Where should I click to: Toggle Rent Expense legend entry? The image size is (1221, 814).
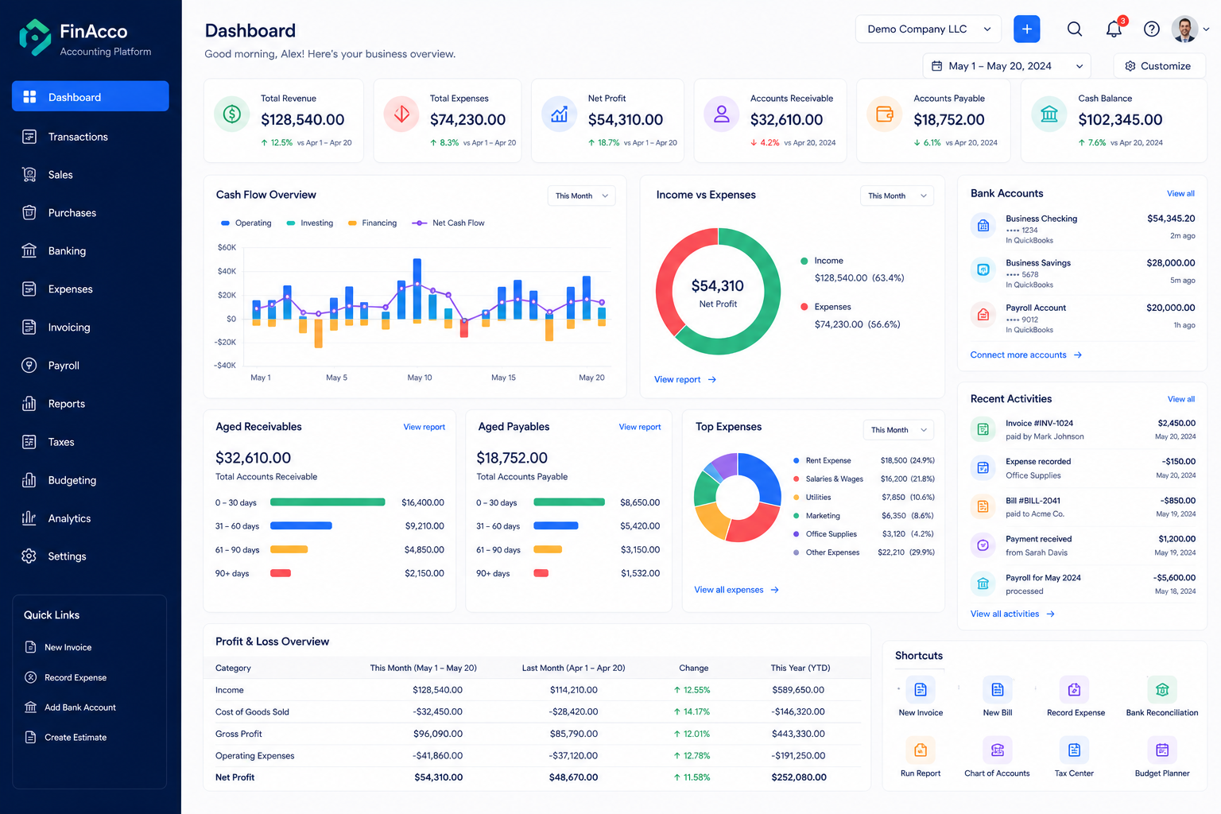(x=822, y=460)
